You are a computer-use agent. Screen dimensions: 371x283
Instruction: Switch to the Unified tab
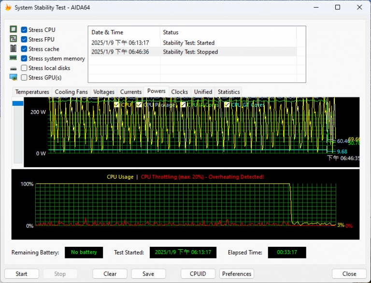click(203, 92)
